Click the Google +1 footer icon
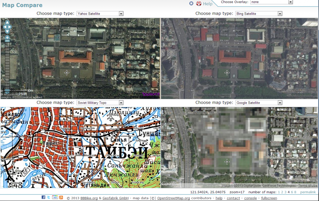Viewport: 319px width, 201px height. click(55, 197)
